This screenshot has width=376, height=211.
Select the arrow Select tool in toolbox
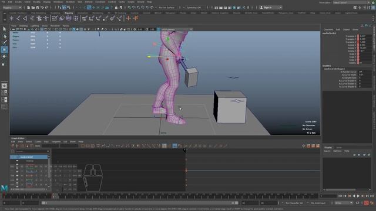[x=4, y=29]
